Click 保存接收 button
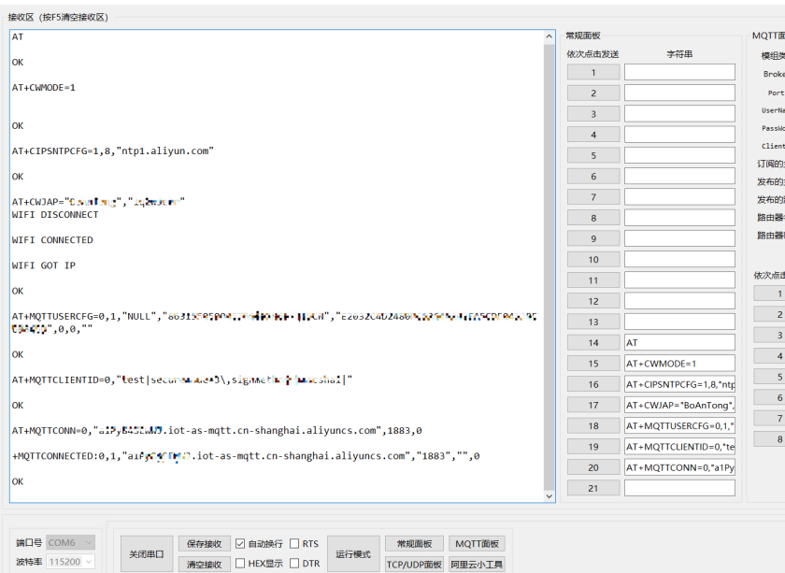Viewport: 785px width, 573px height. (x=205, y=544)
